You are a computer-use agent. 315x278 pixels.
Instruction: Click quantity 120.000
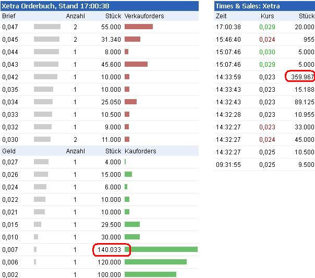109,262
